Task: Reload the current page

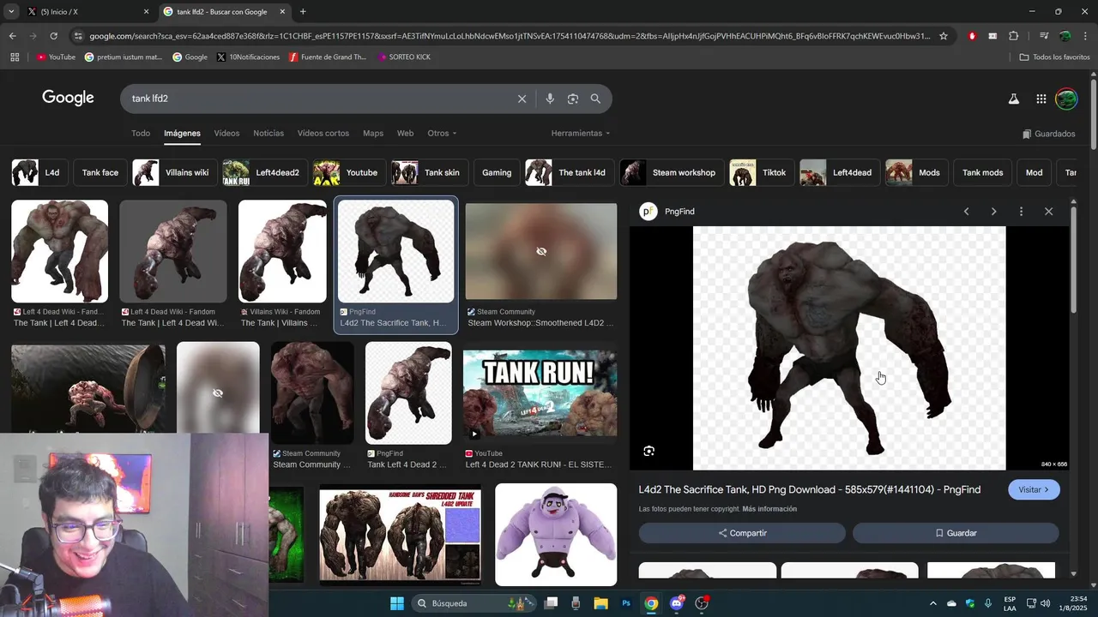Action: coord(53,36)
